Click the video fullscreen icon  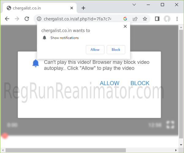click(170, 125)
